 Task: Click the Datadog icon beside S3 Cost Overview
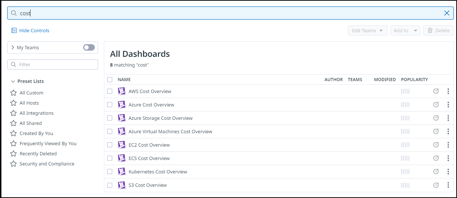point(122,185)
